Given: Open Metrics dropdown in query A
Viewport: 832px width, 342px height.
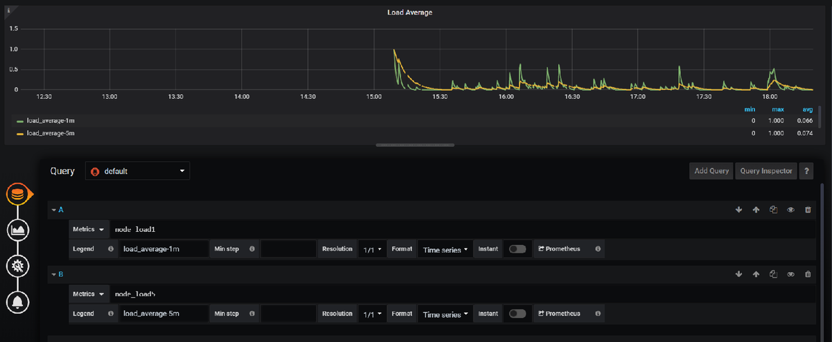Looking at the screenshot, I should click(x=89, y=229).
